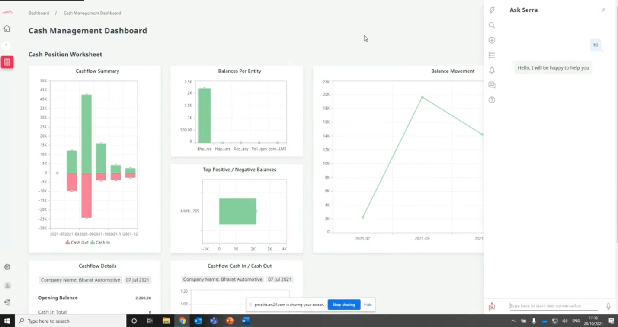Image resolution: width=618 pixels, height=327 pixels.
Task: Click the plus icon to start a new item
Action: click(x=492, y=40)
